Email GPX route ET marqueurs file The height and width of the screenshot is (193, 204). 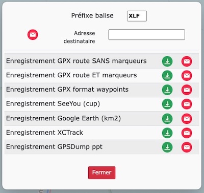(187, 76)
